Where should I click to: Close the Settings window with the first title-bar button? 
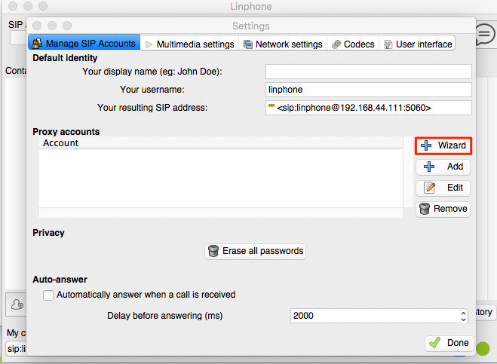tap(37, 26)
